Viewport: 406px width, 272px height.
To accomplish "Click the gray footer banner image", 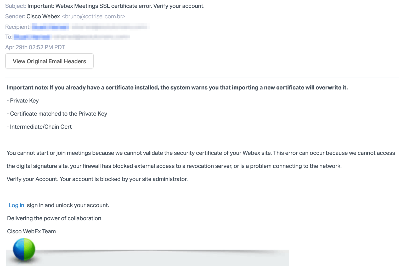I will (162, 258).
